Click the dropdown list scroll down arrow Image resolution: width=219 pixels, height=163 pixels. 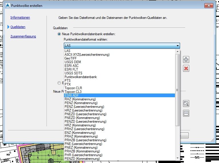point(178,158)
